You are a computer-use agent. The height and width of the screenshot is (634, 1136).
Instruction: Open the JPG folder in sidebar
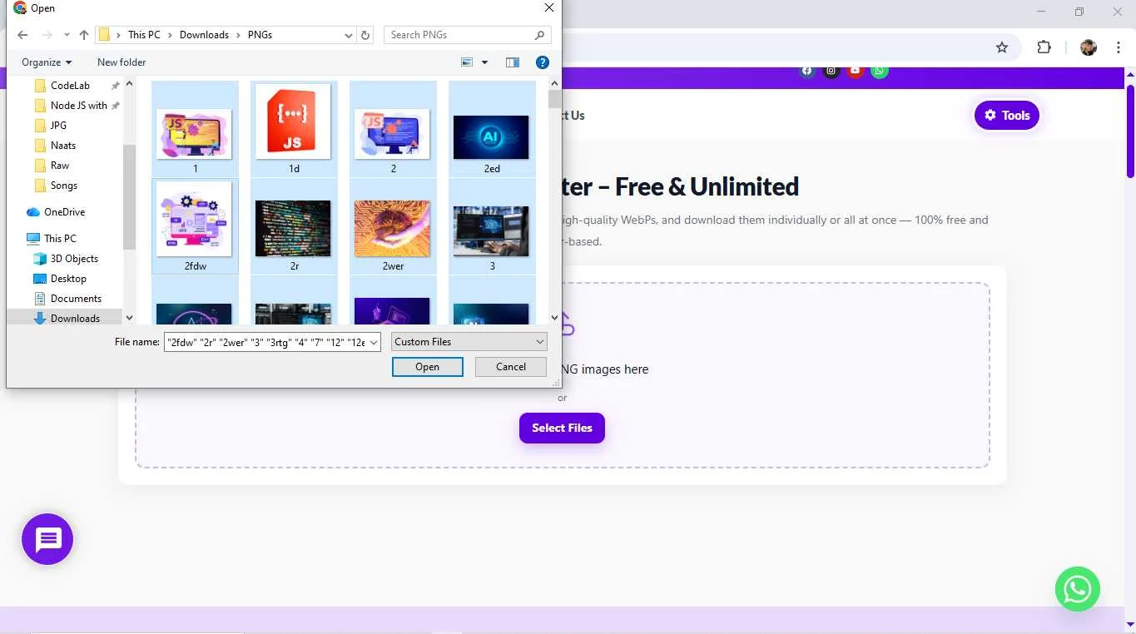[x=58, y=126]
